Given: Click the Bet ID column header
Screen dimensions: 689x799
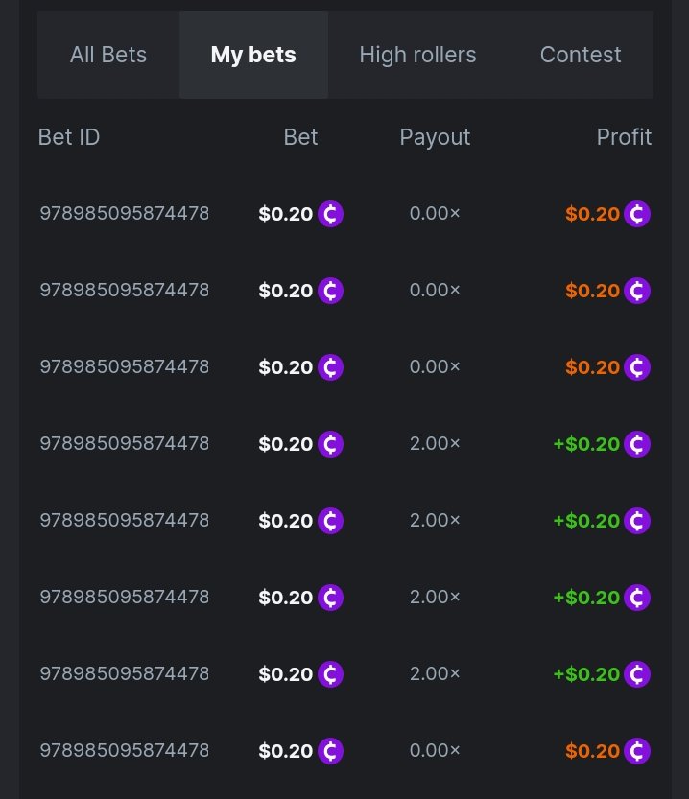Looking at the screenshot, I should point(69,137).
